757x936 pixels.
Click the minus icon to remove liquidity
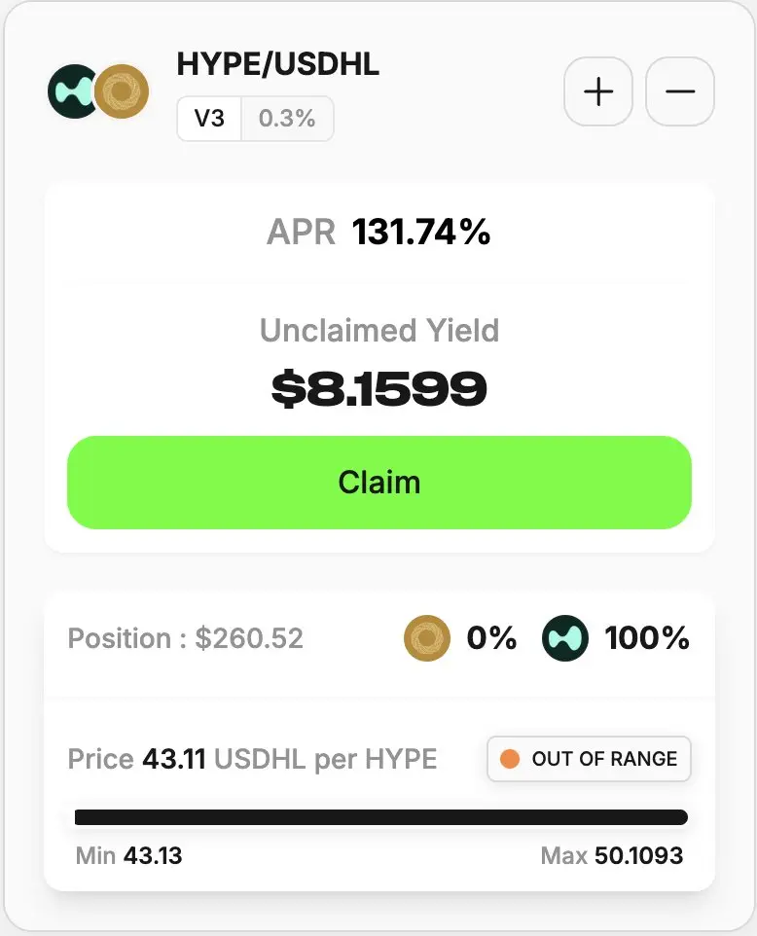[x=680, y=91]
